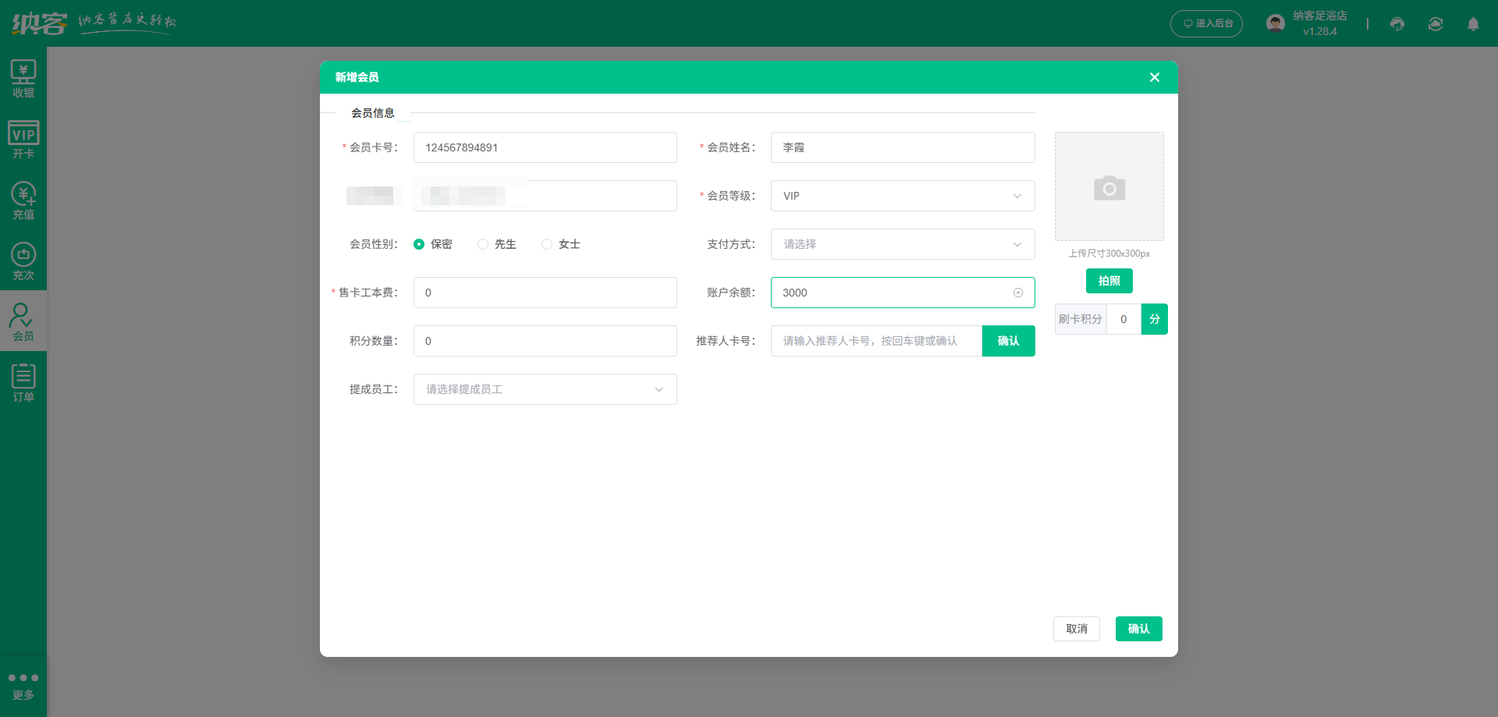The height and width of the screenshot is (717, 1498).
Task: Open the 支付方式 payment method dropdown
Action: [x=902, y=244]
